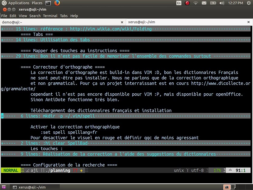
Task: Expand the 29 lines Bon il n'est fold
Action: [126, 56]
